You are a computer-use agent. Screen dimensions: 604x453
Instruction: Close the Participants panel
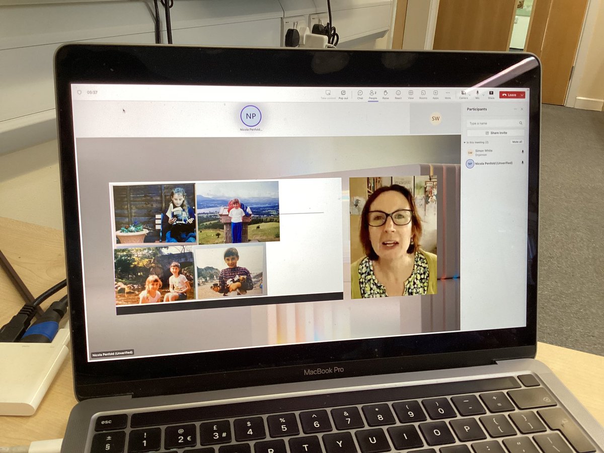point(522,109)
